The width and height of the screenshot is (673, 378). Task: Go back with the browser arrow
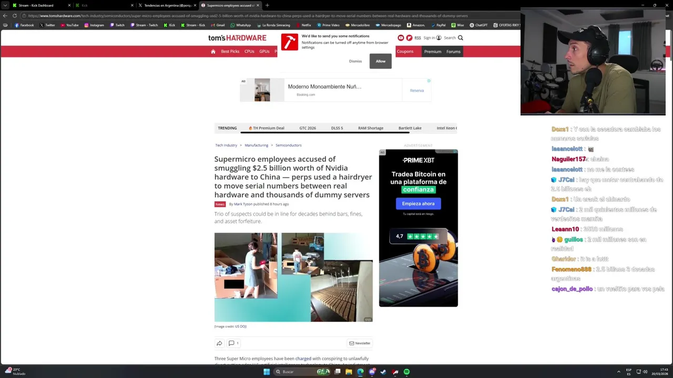pyautogui.click(x=5, y=16)
